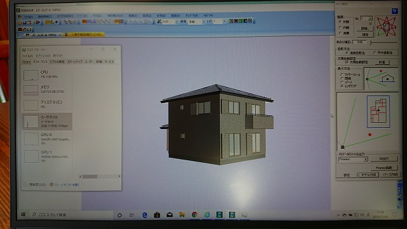407x229 pixels.
Task: Click the 3D出力 button
Action: (384, 158)
